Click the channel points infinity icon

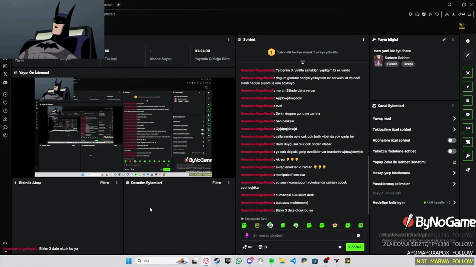(x=247, y=247)
